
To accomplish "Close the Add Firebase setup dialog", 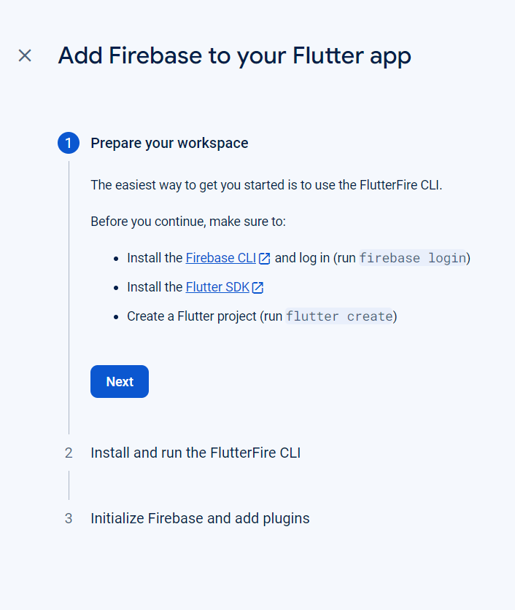I will pyautogui.click(x=25, y=55).
